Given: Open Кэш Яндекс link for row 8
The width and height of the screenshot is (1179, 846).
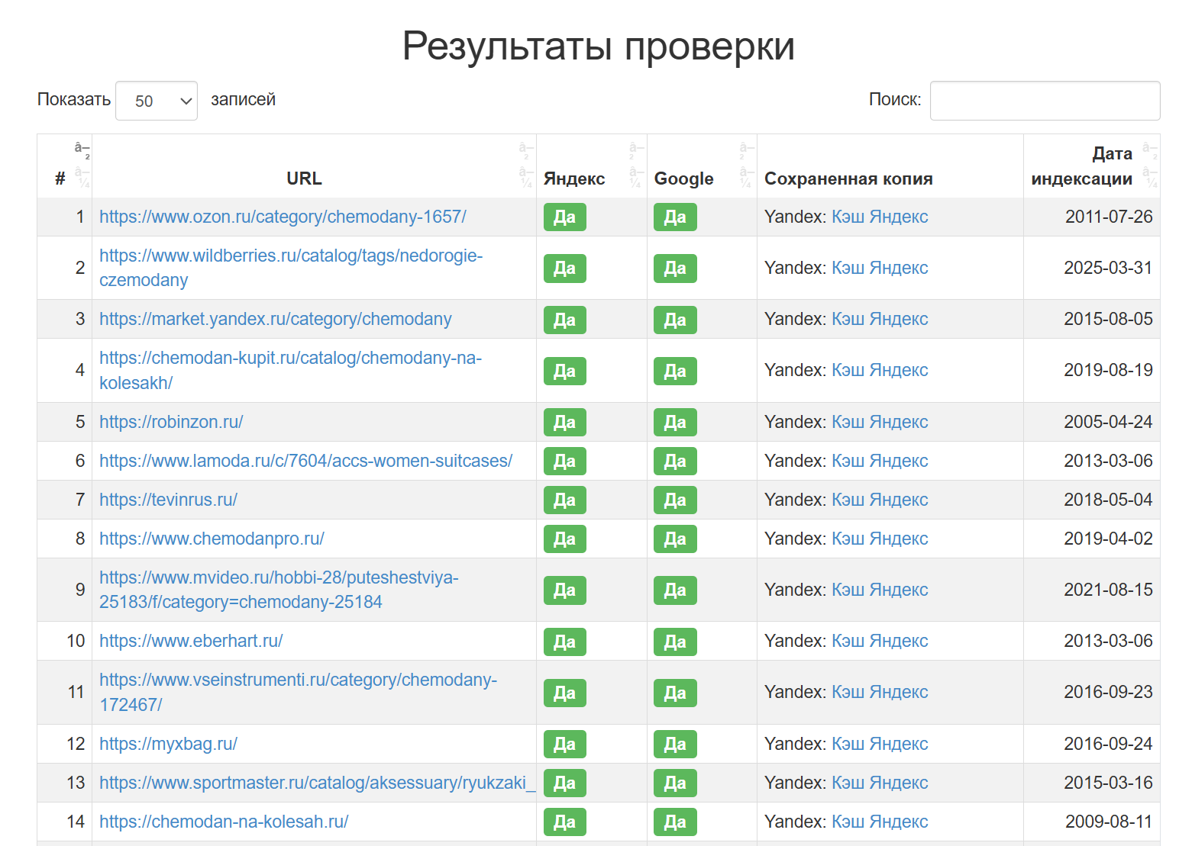Looking at the screenshot, I should coord(880,539).
